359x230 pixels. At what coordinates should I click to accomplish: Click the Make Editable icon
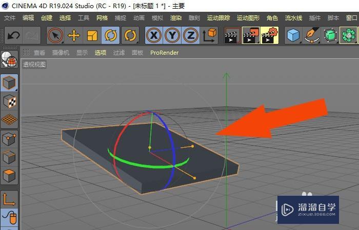click(x=9, y=59)
